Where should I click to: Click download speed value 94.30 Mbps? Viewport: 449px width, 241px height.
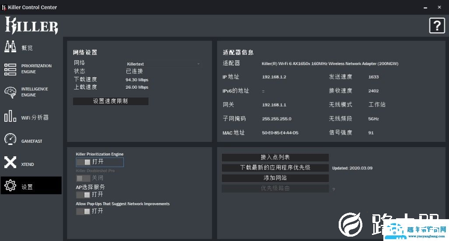coord(137,80)
